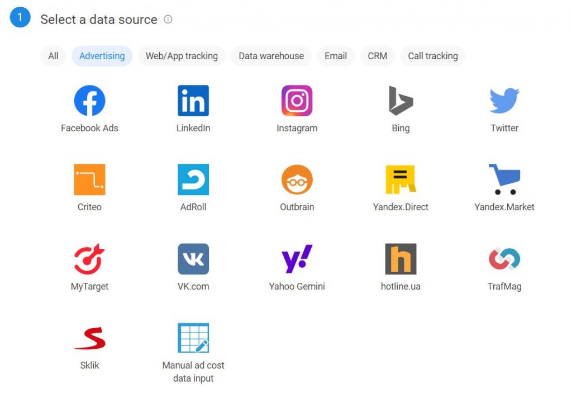Click the "Facebook Ads" label text

point(89,128)
